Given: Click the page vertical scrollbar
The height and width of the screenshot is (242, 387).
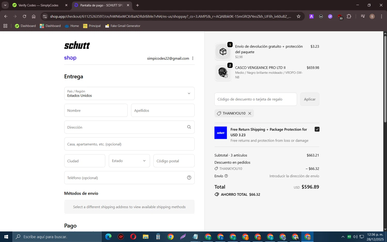Looking at the screenshot, I should pos(385,79).
